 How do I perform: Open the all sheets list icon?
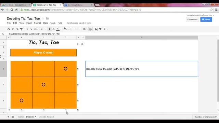pyautogui.click(x=13, y=117)
